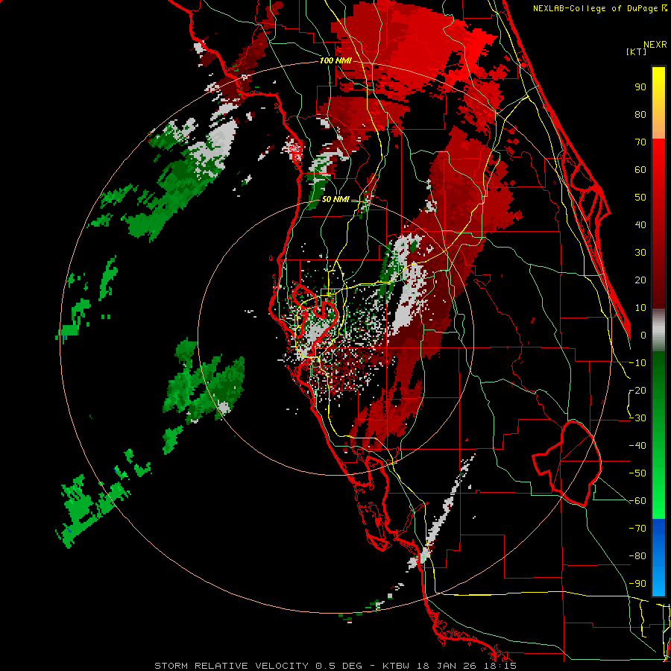The width and height of the screenshot is (671, 671).
Task: Click the positive 30 value on velocity scale
Action: point(640,253)
